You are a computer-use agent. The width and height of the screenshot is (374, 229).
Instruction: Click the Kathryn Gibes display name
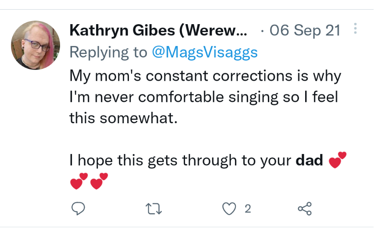tap(158, 31)
